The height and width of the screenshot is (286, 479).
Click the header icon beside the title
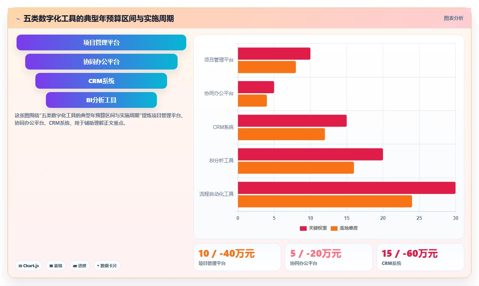point(18,18)
